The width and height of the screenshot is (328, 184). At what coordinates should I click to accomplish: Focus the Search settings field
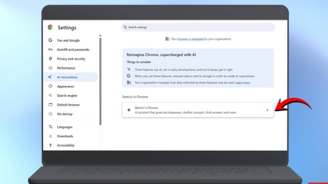tap(198, 27)
